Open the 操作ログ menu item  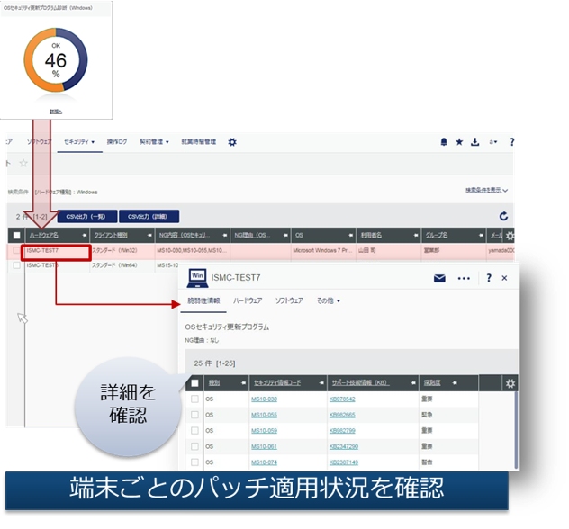118,142
